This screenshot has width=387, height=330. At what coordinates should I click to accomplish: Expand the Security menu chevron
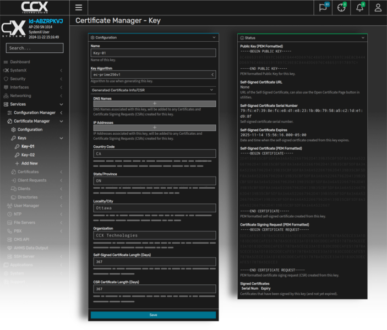61,79
